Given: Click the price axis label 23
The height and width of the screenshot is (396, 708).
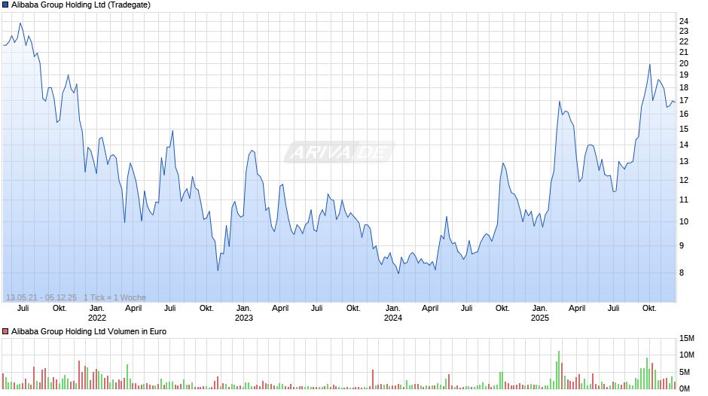Looking at the screenshot, I should click(x=684, y=31).
